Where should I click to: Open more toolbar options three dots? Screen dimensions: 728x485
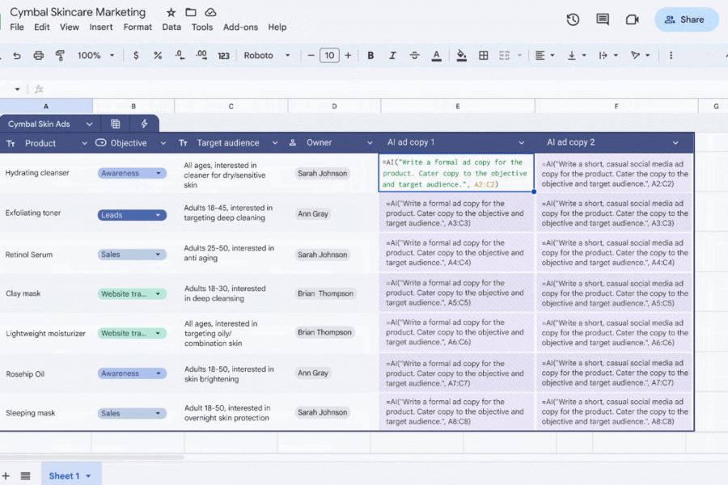(x=671, y=56)
